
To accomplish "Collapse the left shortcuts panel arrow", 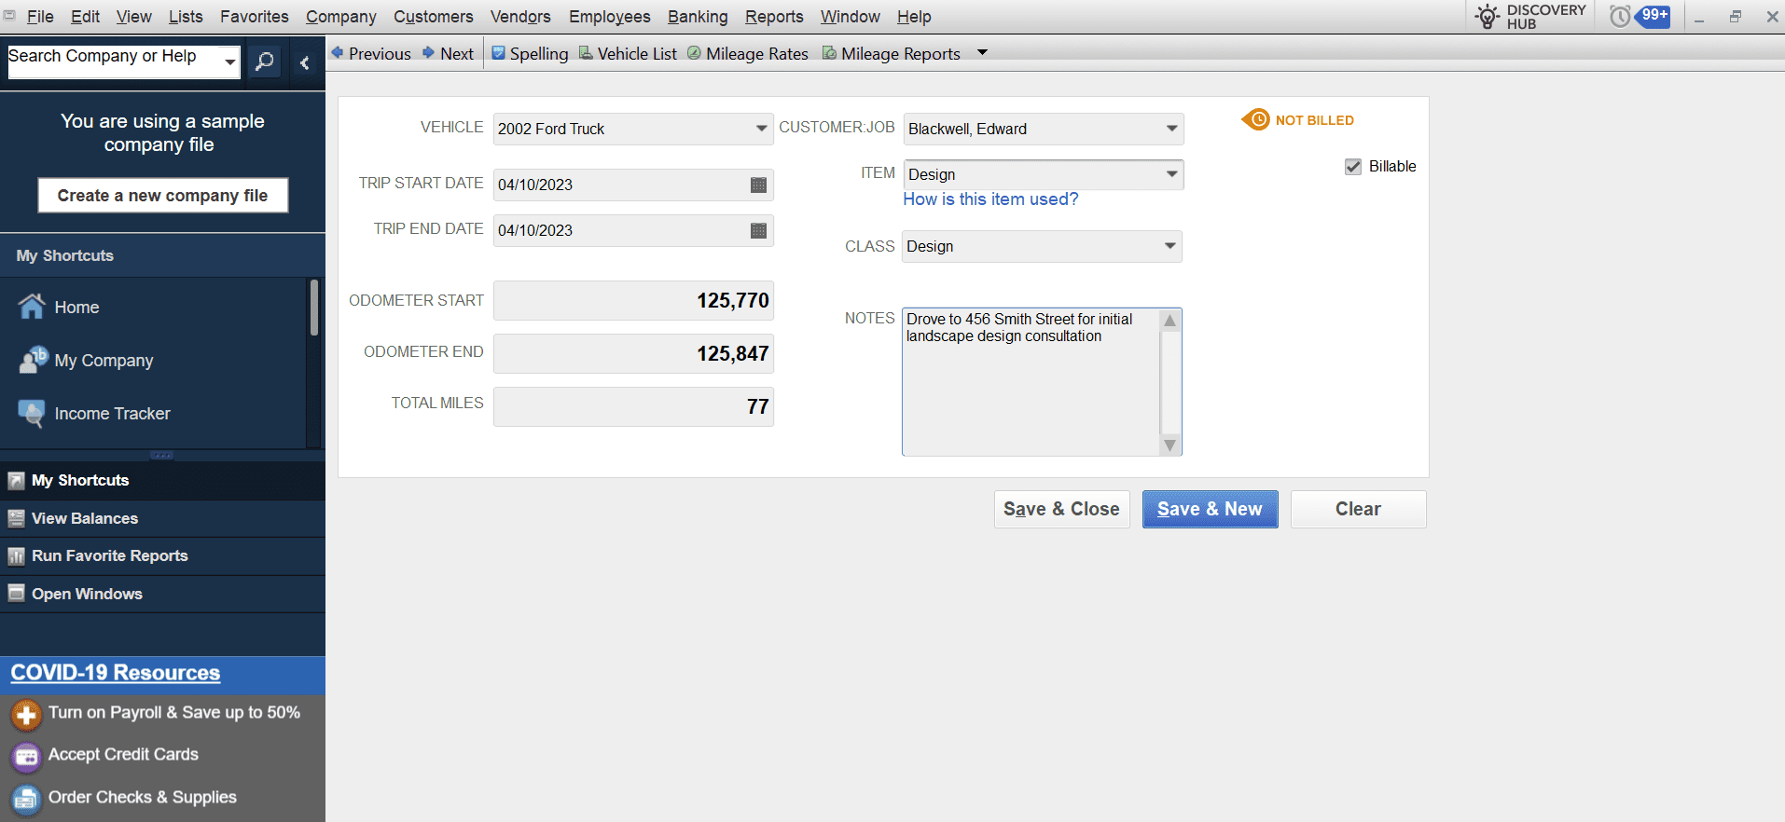I will coord(304,62).
